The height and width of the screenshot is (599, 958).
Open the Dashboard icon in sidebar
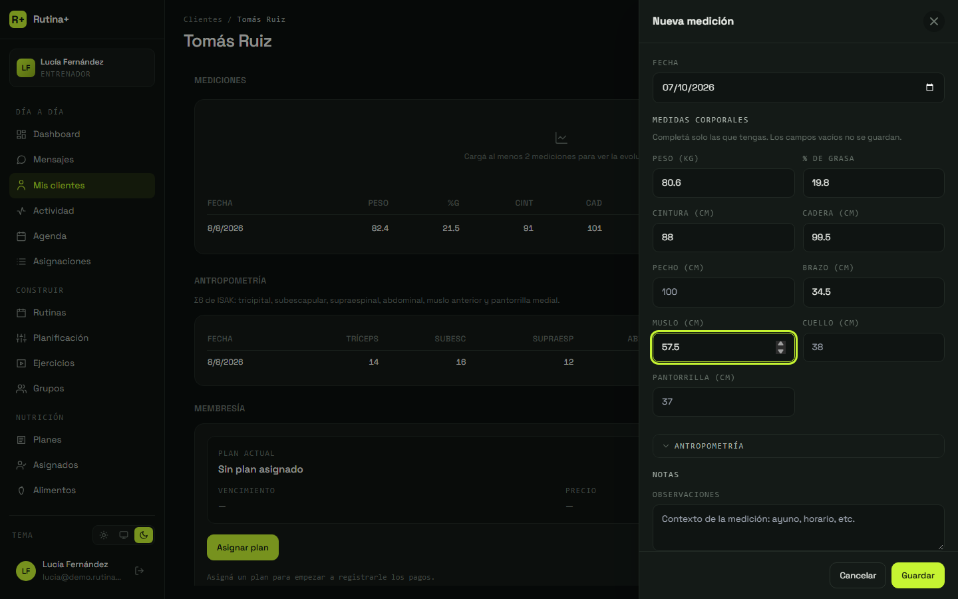point(21,134)
